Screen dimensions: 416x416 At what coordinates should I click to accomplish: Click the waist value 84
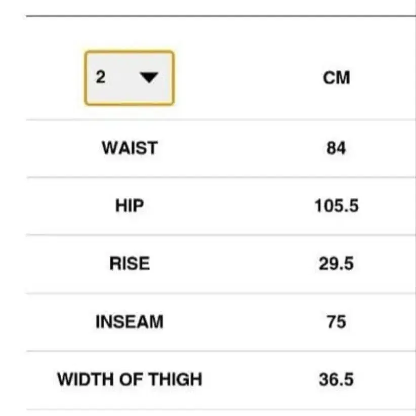pyautogui.click(x=336, y=148)
